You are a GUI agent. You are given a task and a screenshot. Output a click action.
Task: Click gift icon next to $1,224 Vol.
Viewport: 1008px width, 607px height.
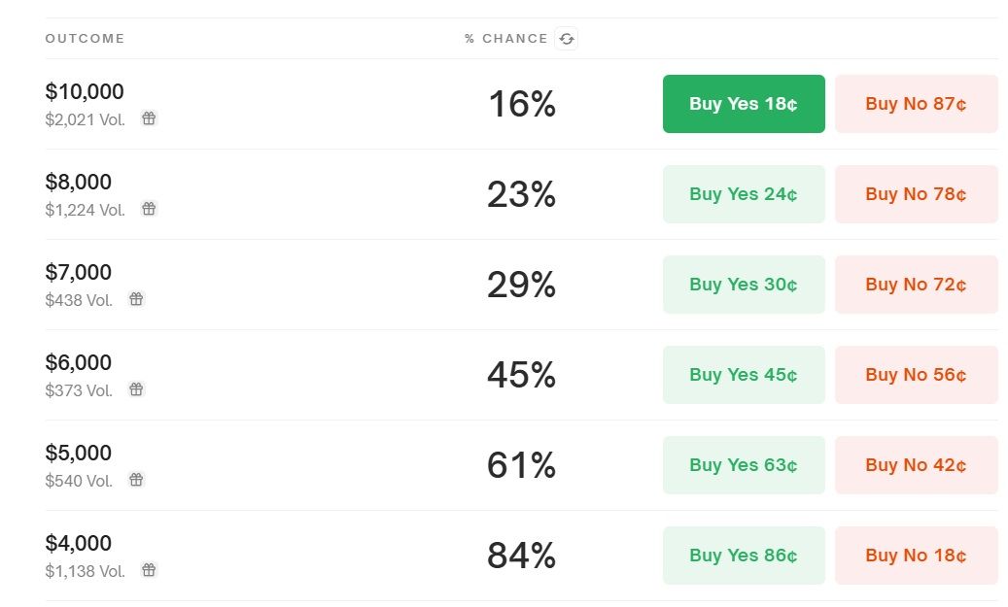point(149,209)
